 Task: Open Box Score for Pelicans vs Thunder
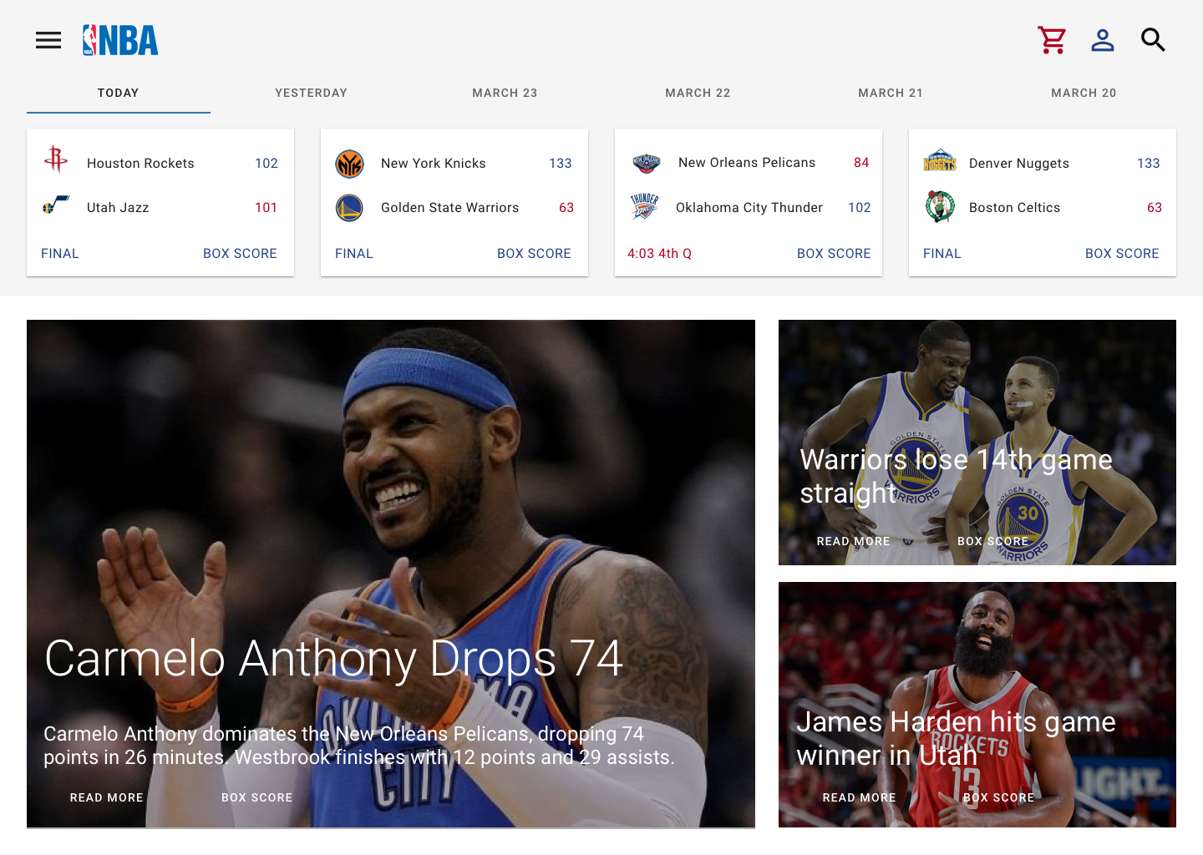834,254
